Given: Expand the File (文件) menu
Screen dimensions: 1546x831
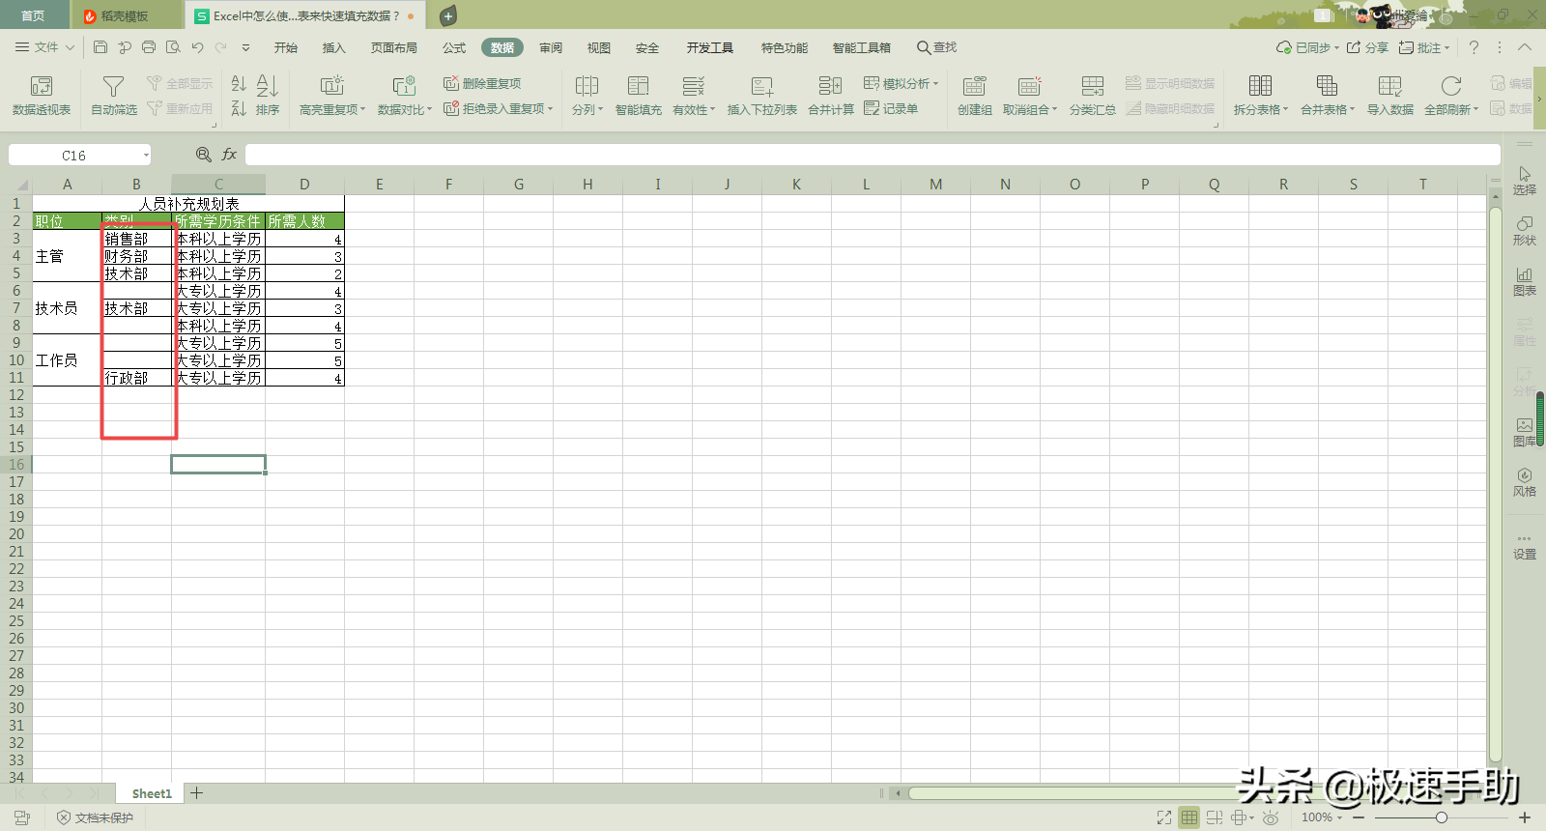Looking at the screenshot, I should (x=45, y=47).
